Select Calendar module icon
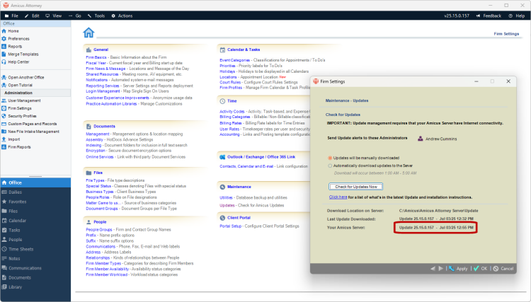This screenshot has width=531, height=302. [4, 221]
